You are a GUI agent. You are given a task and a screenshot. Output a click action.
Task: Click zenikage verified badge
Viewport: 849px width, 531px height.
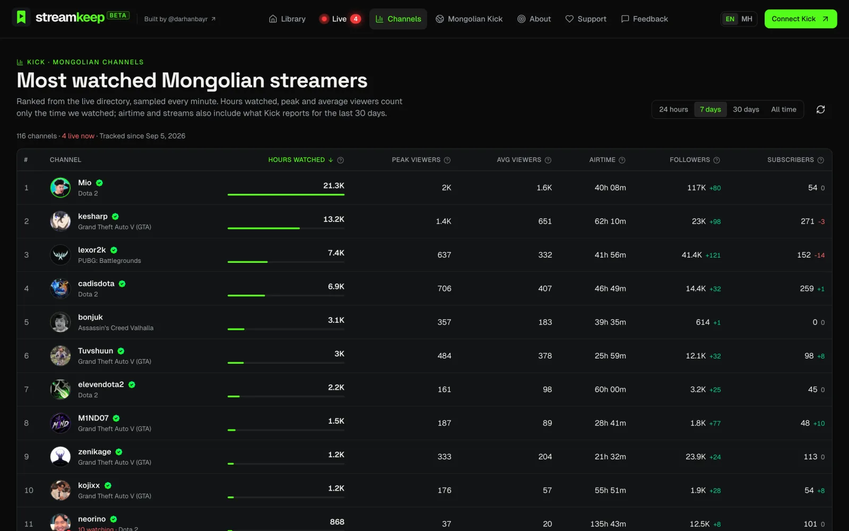click(x=119, y=452)
